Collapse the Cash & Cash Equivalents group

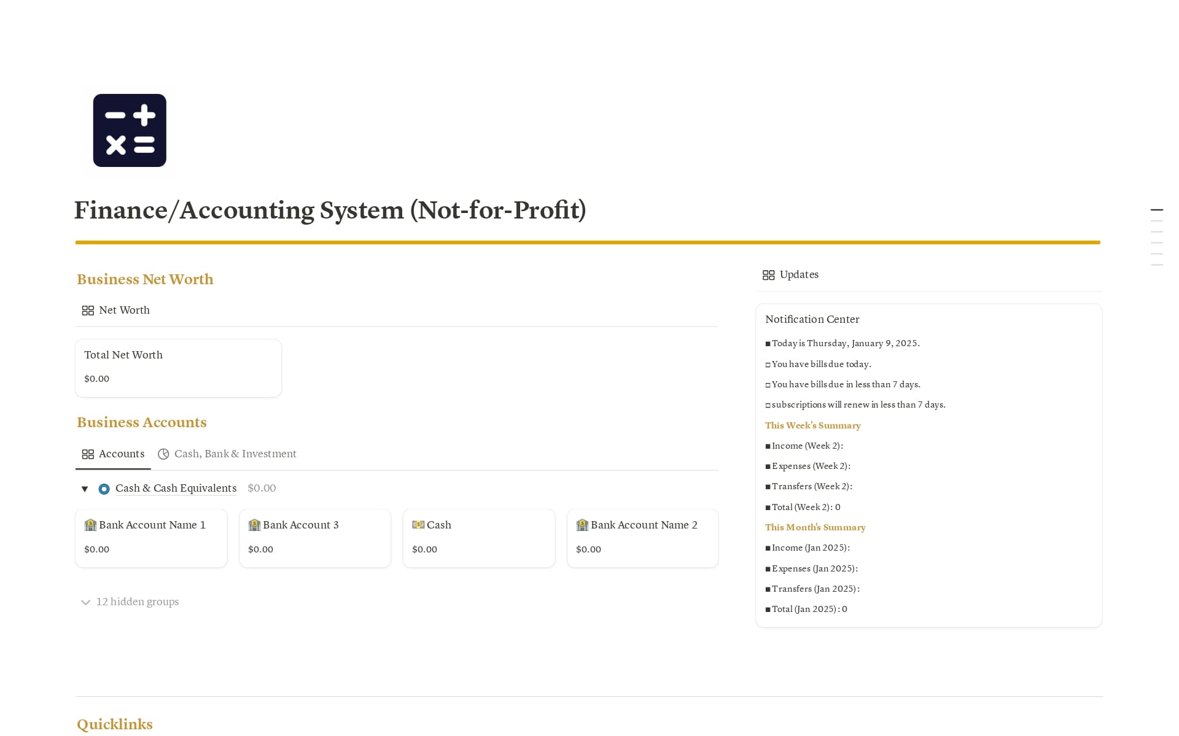(x=85, y=489)
